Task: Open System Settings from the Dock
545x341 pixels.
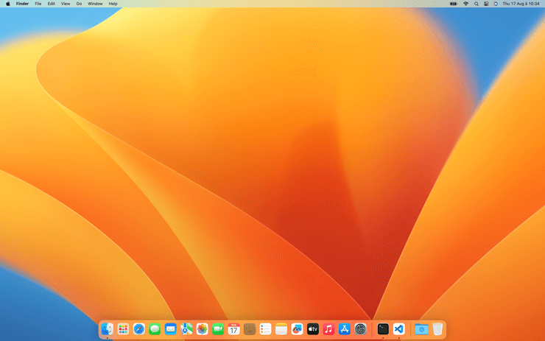Action: point(360,328)
